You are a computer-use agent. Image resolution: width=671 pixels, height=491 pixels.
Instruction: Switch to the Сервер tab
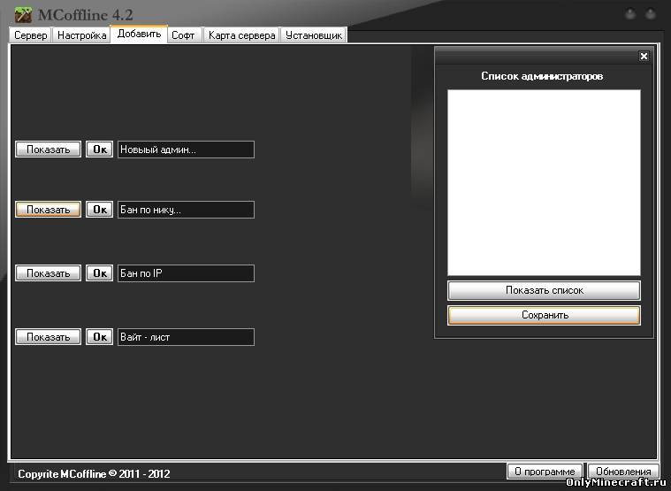click(31, 35)
